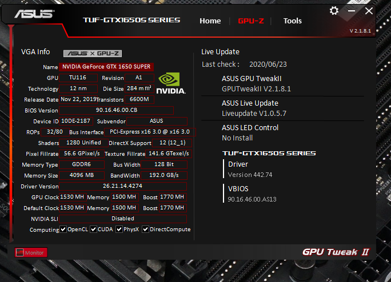Click the VGA Info heading
Screen dimensions: 391x282
(35, 52)
